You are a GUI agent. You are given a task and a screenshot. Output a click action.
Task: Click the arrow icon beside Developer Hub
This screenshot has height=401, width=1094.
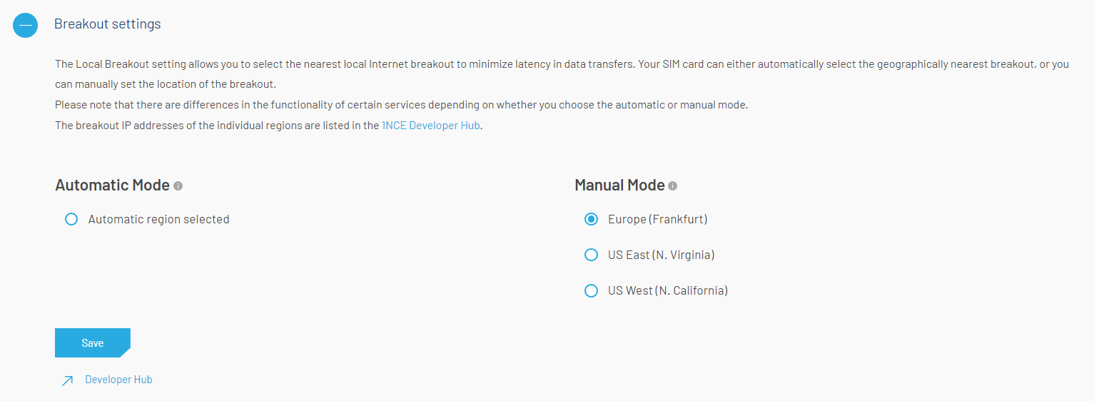tap(67, 380)
